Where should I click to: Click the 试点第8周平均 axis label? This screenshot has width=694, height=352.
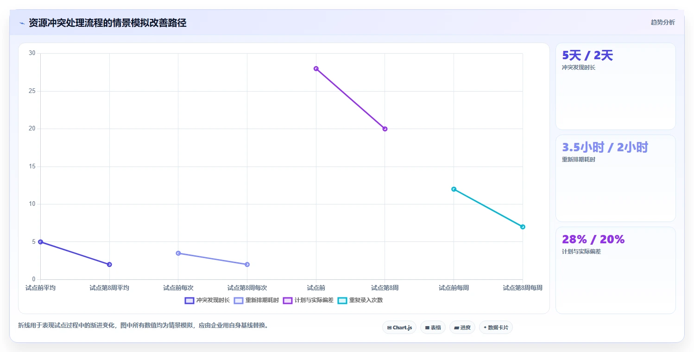109,288
